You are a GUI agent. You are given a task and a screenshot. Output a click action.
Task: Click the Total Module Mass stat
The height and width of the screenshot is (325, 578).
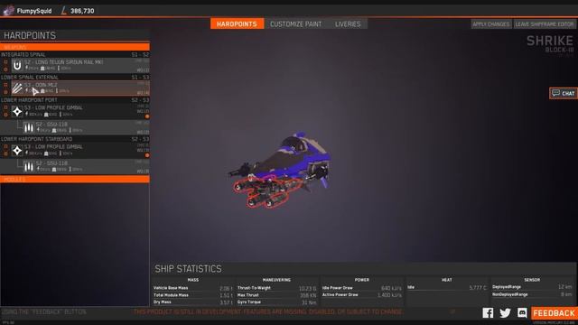[192, 295]
